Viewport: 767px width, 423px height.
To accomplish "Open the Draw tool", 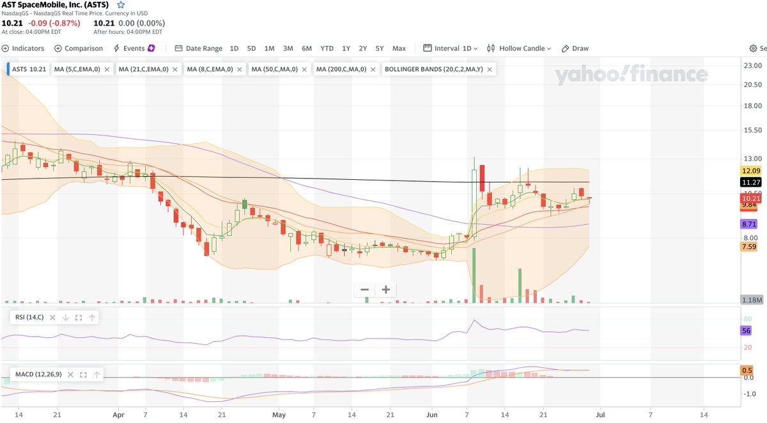I will coord(574,48).
